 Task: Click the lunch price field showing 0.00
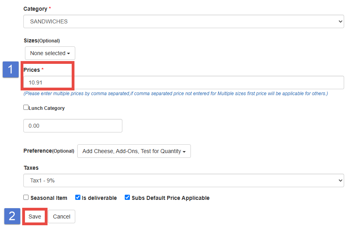coord(73,126)
